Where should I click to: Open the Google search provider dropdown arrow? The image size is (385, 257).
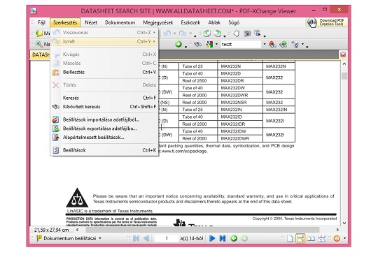click(216, 44)
